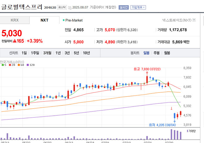Click the 전일 value 4,865
Viewport: 204px width, 143px height.
click(79, 30)
